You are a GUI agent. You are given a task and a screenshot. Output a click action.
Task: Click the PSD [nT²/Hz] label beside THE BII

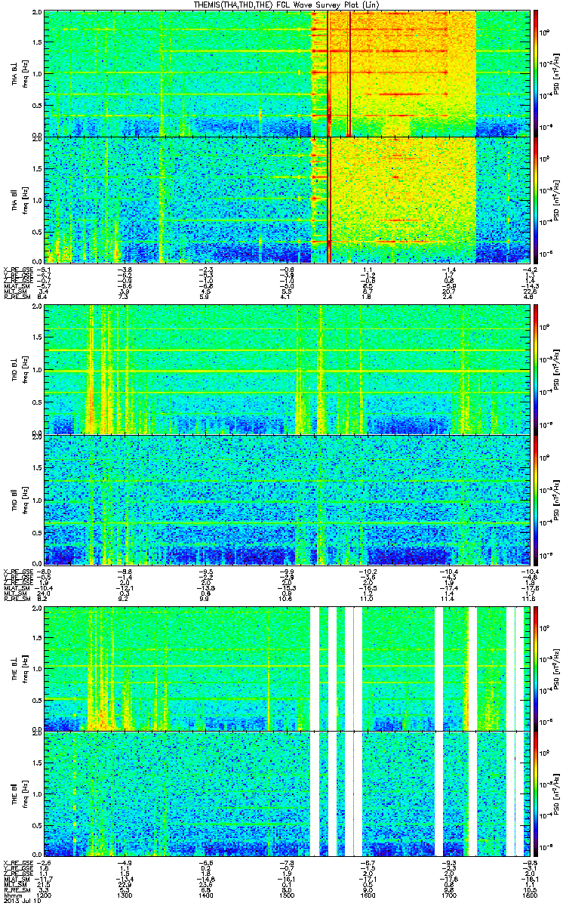pyautogui.click(x=557, y=794)
